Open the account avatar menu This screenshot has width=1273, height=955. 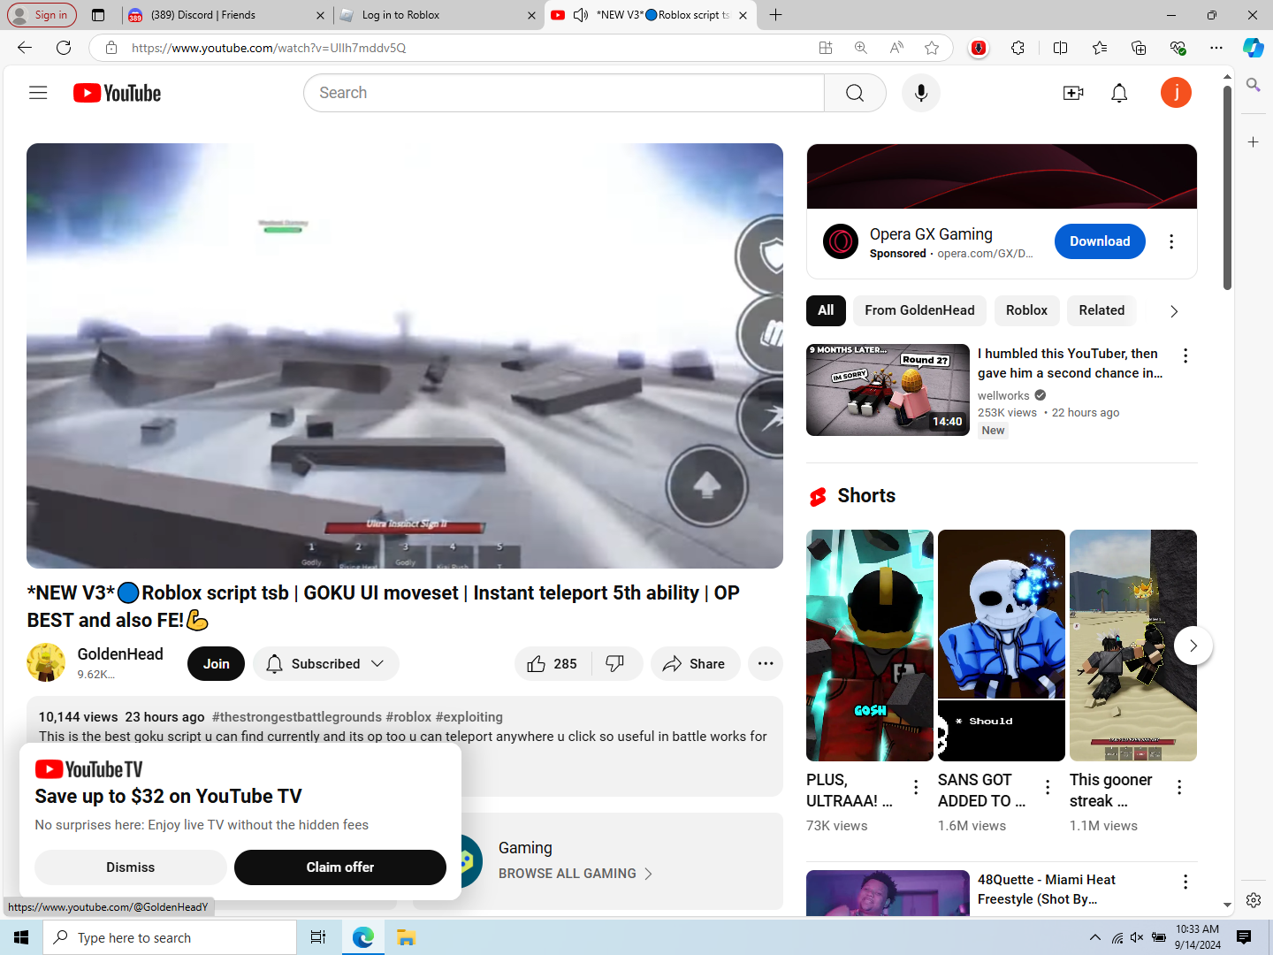(x=1176, y=93)
